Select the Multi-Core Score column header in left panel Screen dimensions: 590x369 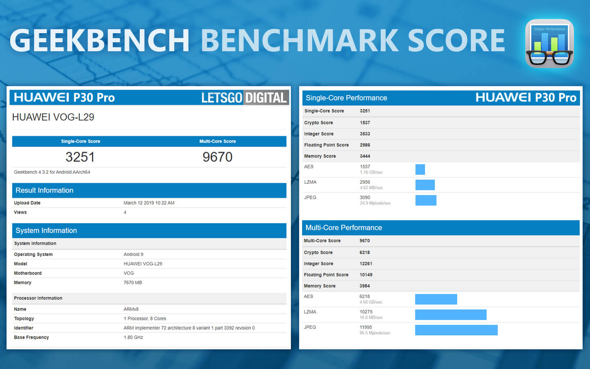pos(218,141)
